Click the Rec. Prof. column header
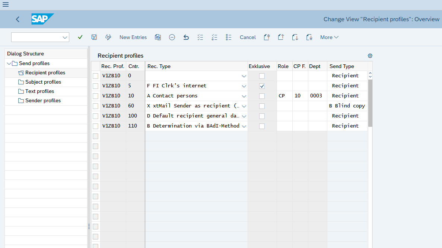Viewport: 442px width, 248px height. coord(113,66)
